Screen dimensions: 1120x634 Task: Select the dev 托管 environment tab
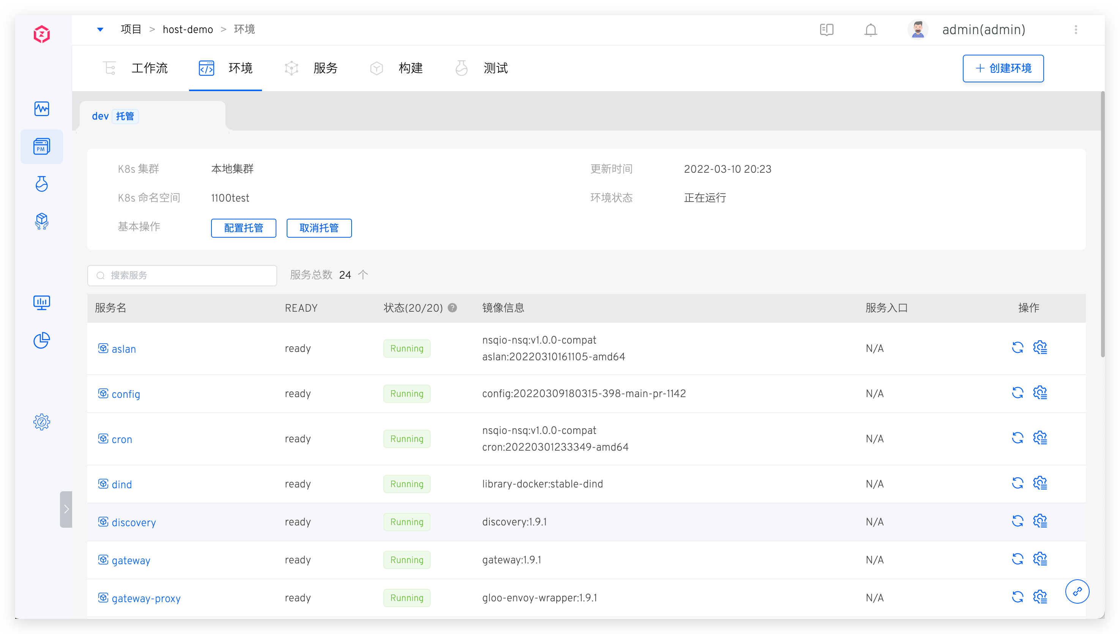click(114, 116)
